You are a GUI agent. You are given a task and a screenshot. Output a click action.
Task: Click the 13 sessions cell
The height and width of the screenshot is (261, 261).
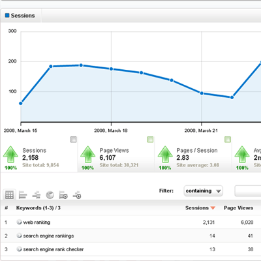point(212,249)
